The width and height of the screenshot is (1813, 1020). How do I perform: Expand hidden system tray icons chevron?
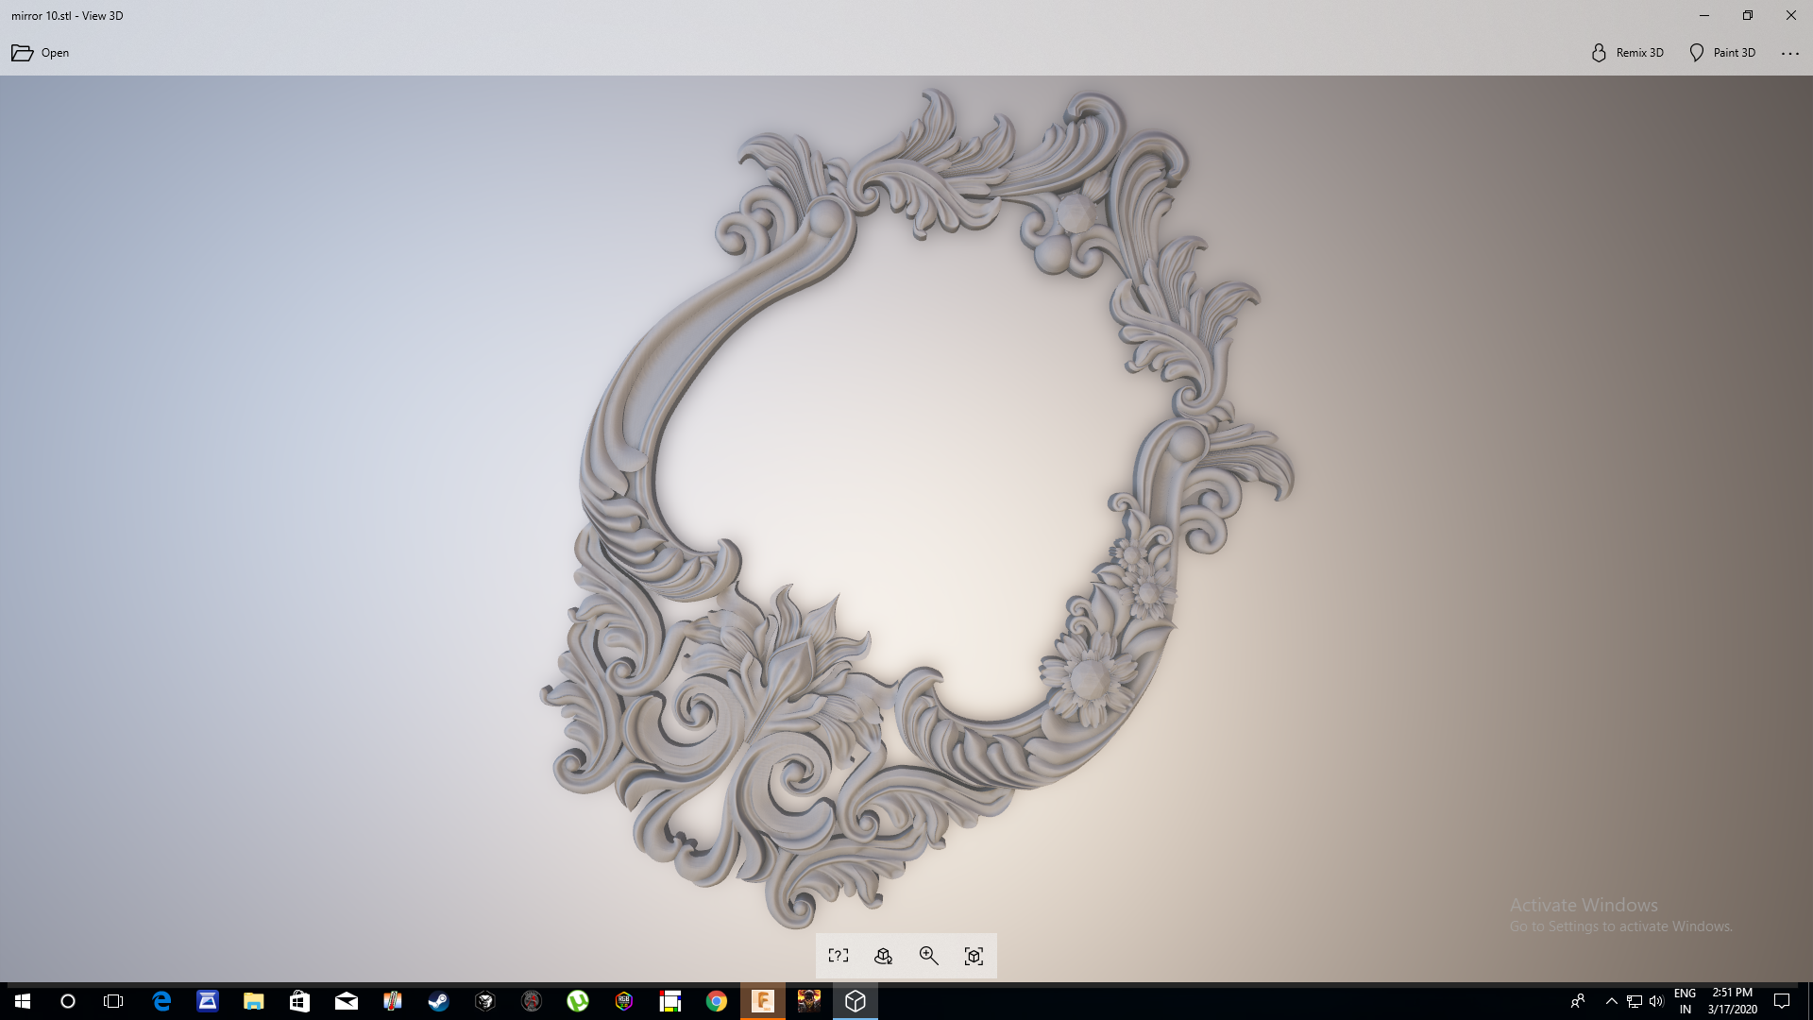(1612, 1001)
